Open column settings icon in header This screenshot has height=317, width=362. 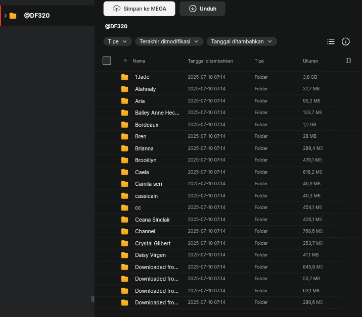[348, 61]
